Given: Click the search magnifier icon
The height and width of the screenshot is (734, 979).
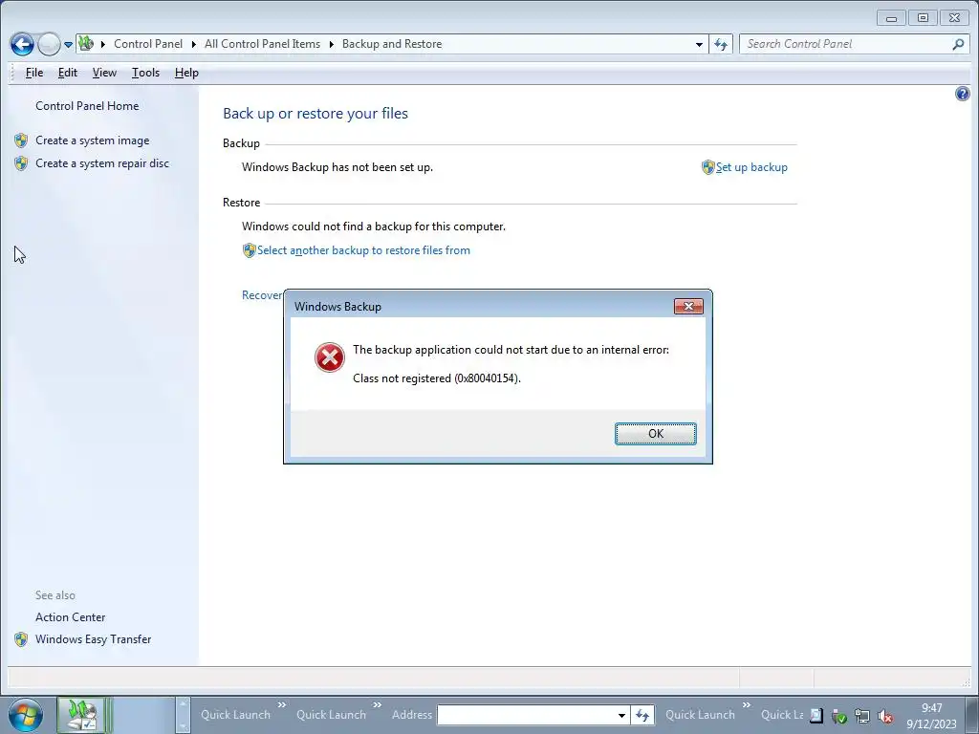Looking at the screenshot, I should (958, 44).
